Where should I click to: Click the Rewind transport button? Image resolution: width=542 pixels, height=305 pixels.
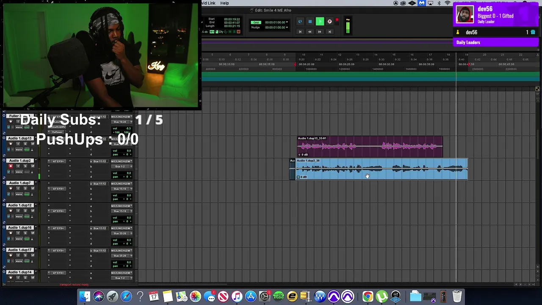[310, 32]
